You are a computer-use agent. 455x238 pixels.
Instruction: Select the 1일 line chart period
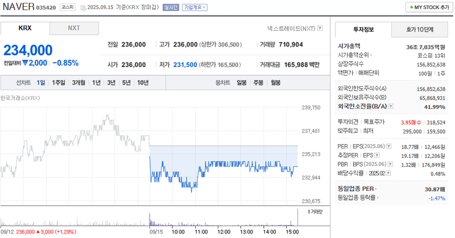click(41, 82)
